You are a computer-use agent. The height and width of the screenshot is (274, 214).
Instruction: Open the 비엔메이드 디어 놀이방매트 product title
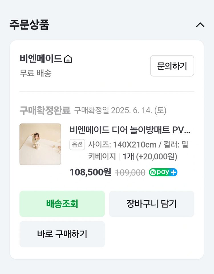pos(130,130)
